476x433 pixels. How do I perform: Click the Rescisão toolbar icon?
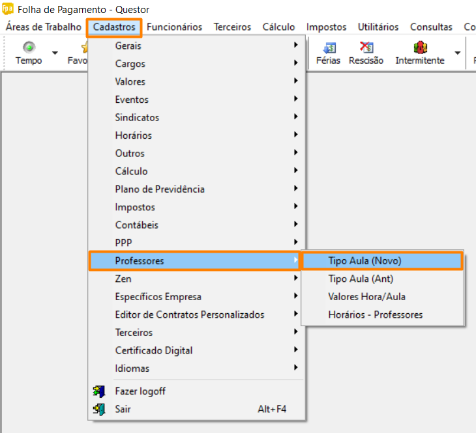pos(366,48)
